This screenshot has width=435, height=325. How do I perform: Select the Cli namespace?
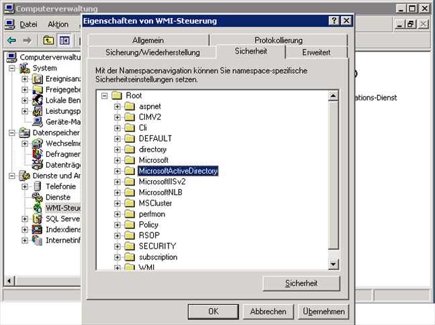143,128
